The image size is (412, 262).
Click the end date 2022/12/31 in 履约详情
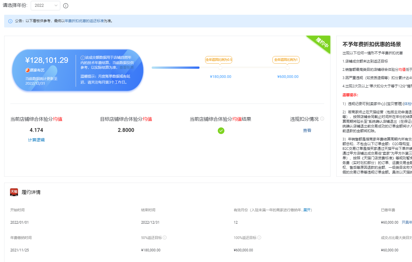(x=150, y=222)
